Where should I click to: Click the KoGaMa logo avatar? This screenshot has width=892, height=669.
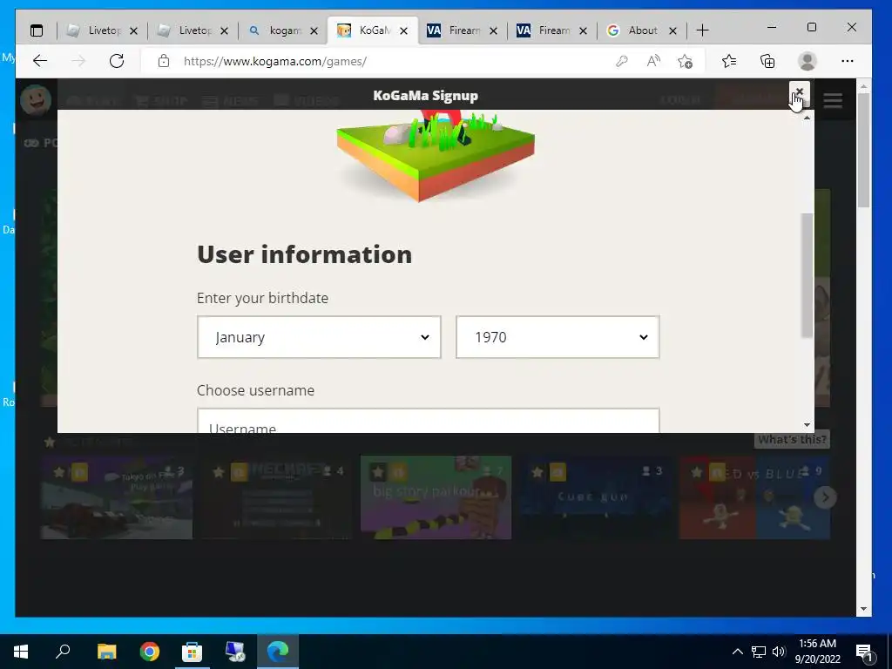coord(35,99)
